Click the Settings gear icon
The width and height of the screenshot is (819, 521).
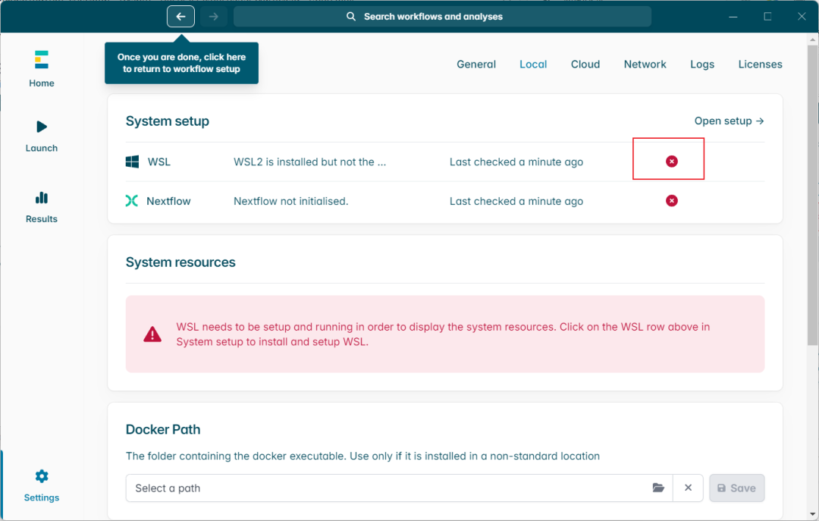42,476
